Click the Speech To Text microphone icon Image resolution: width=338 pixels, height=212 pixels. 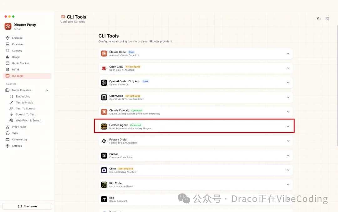[12, 114]
